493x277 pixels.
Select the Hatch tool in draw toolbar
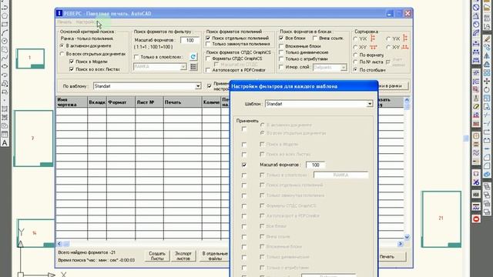click(5, 109)
